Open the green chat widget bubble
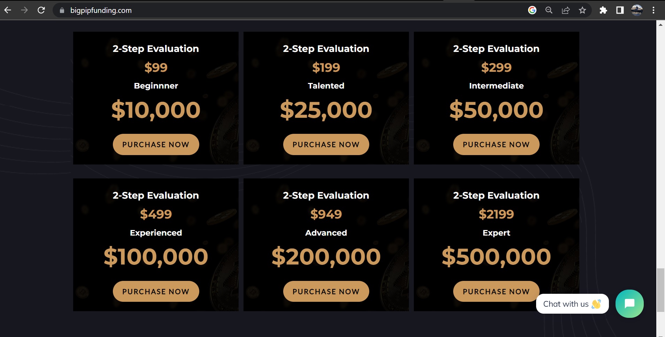This screenshot has width=665, height=337. [x=629, y=304]
